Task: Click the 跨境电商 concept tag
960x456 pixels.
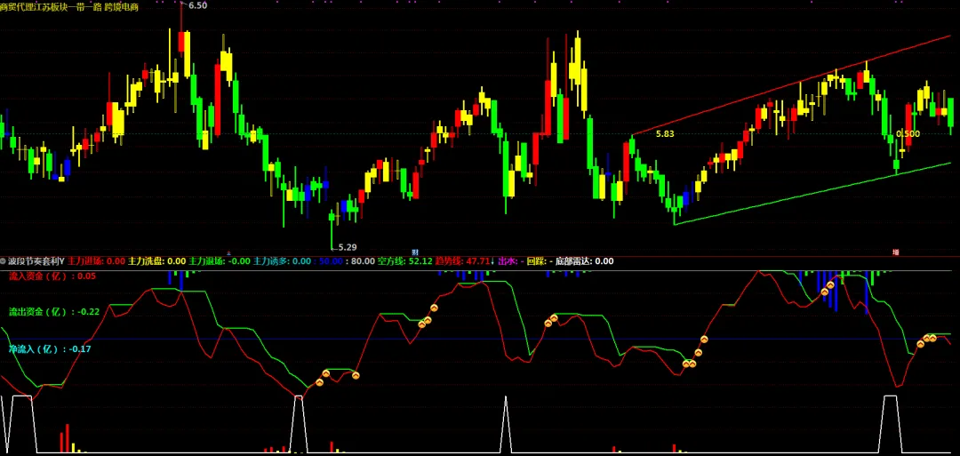Action: pos(121,7)
